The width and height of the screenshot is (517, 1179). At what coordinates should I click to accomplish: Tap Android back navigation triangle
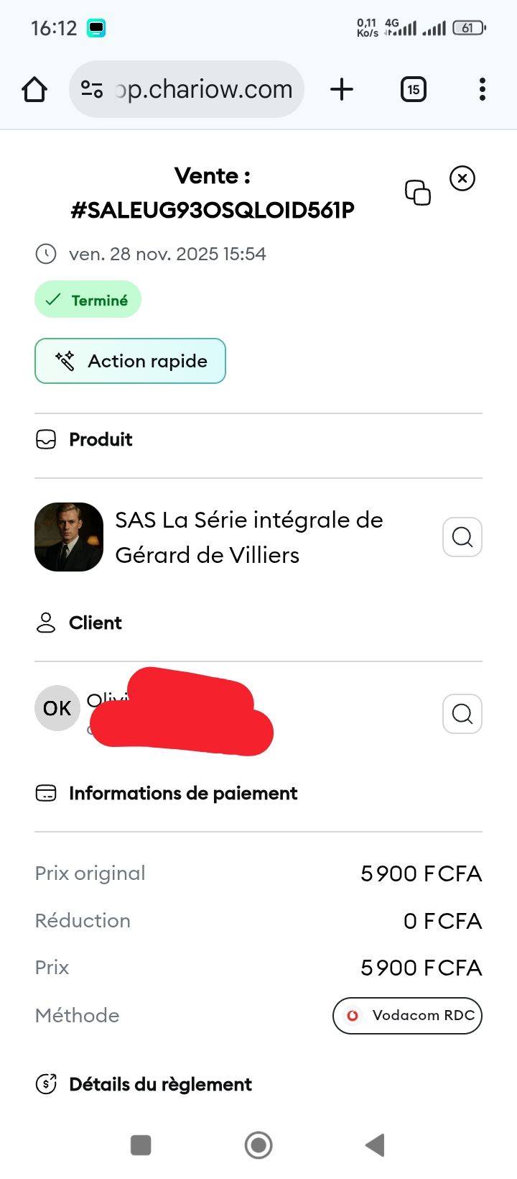pos(376,1145)
